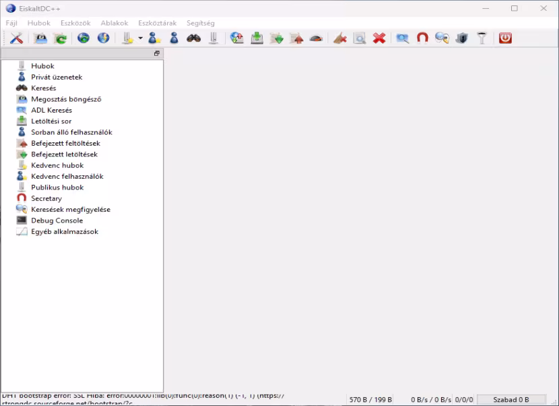Viewport: 559px width, 406px height.
Task: Click the red magnet Secretary toolbar icon
Action: [422, 38]
